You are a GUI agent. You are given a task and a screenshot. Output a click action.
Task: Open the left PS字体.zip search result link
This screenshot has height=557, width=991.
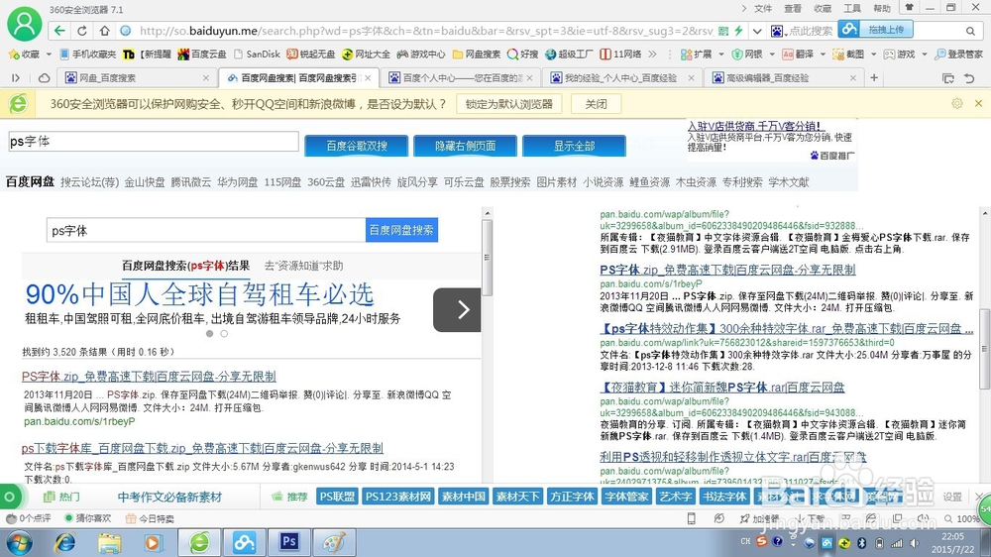149,377
